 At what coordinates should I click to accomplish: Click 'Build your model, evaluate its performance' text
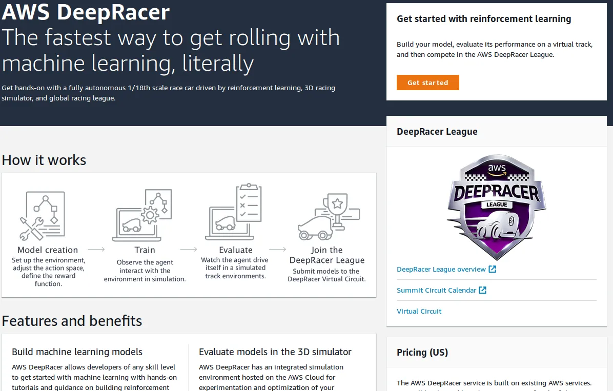495,49
